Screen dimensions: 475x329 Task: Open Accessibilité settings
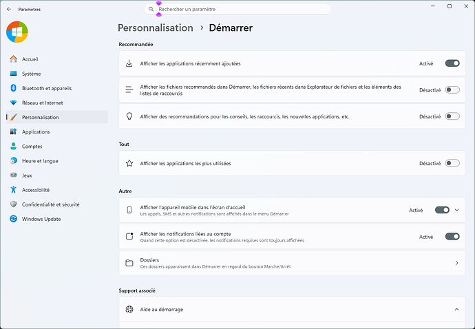tap(57, 190)
